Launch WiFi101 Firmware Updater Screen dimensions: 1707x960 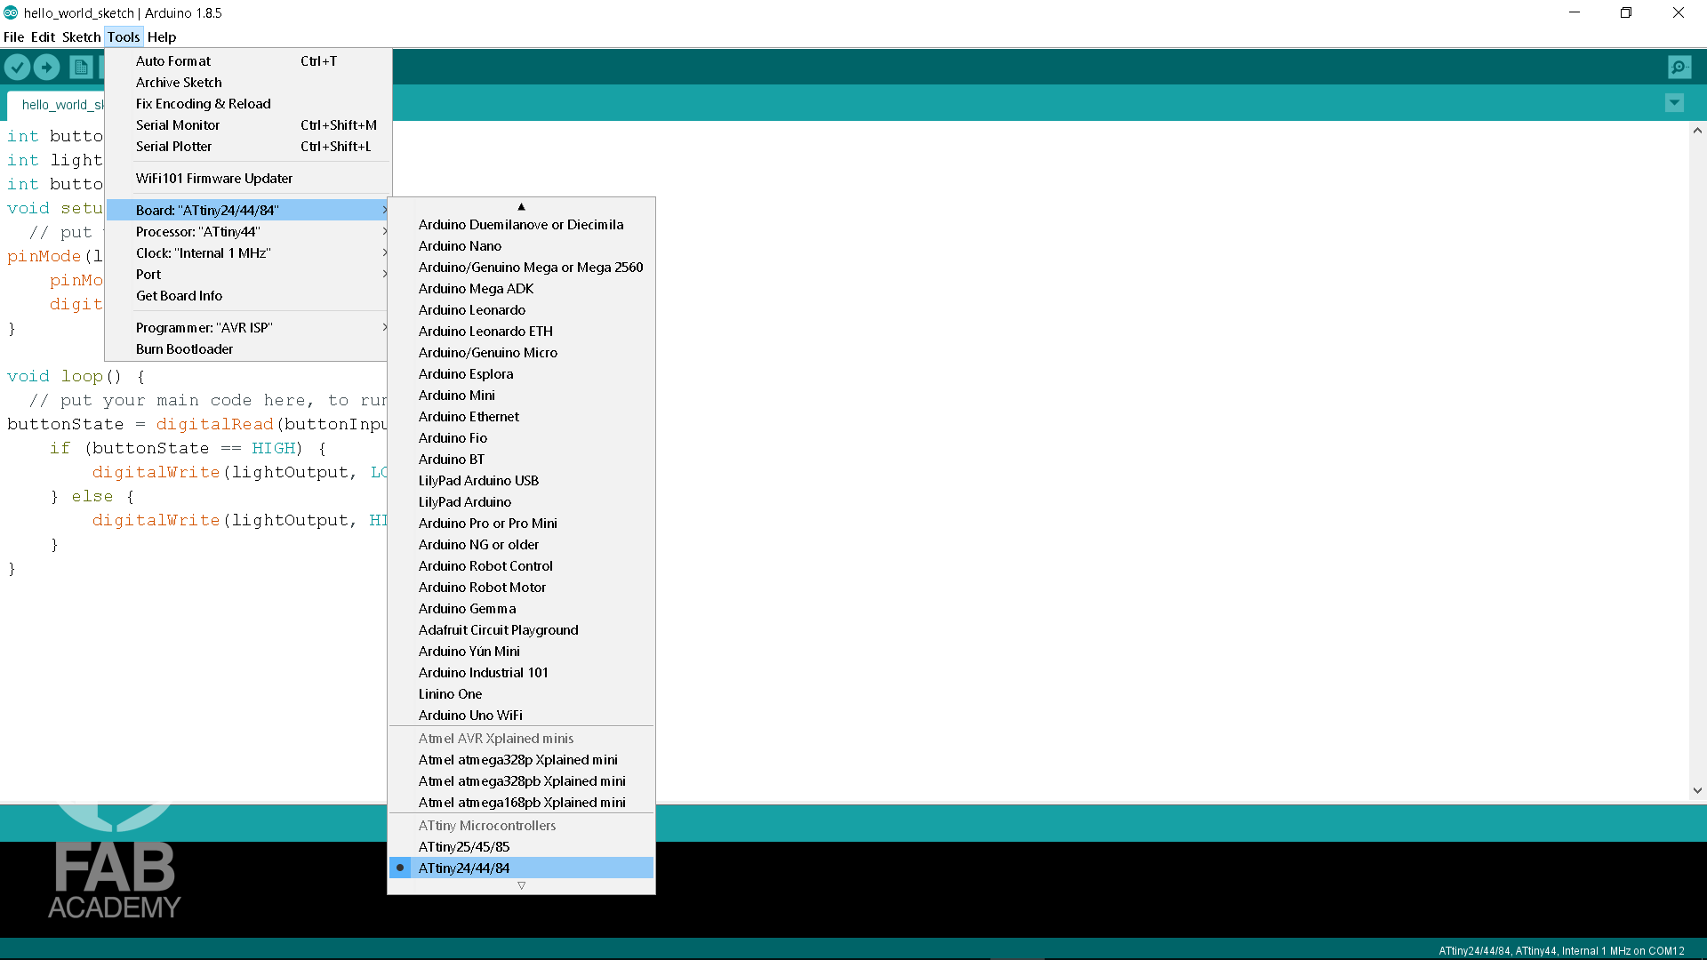249,179
